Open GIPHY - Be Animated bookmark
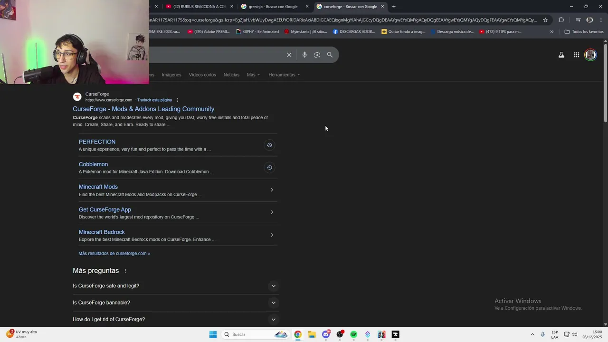 pos(257,32)
